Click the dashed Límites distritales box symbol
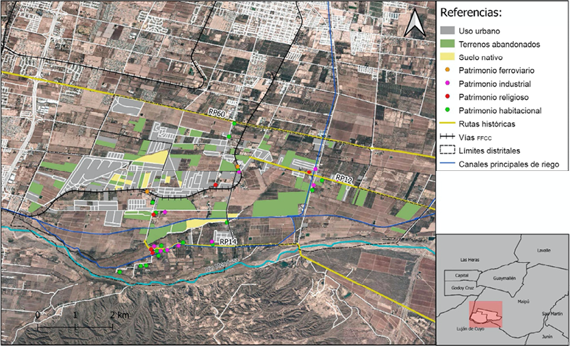 pos(448,151)
